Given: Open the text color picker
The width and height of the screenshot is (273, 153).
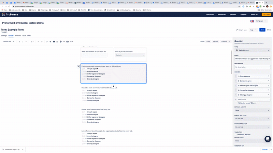Looking at the screenshot, I should pyautogui.click(x=32, y=41).
